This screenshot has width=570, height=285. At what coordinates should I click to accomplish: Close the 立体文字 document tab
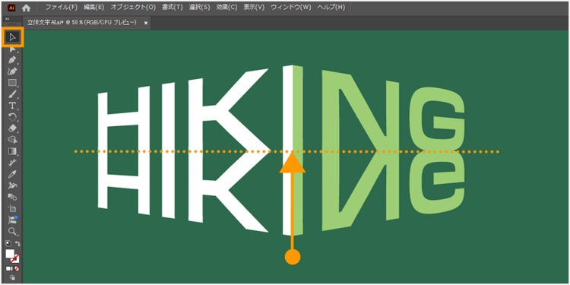[146, 23]
